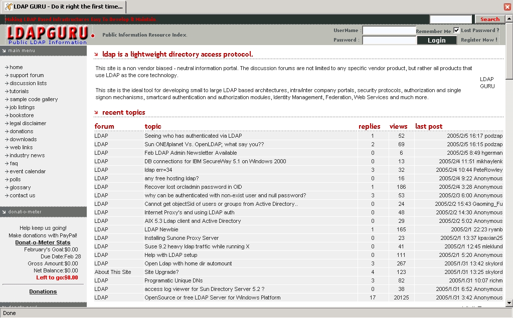
Task: Open the 'Site Upgrade?' topic
Action: [x=161, y=272]
